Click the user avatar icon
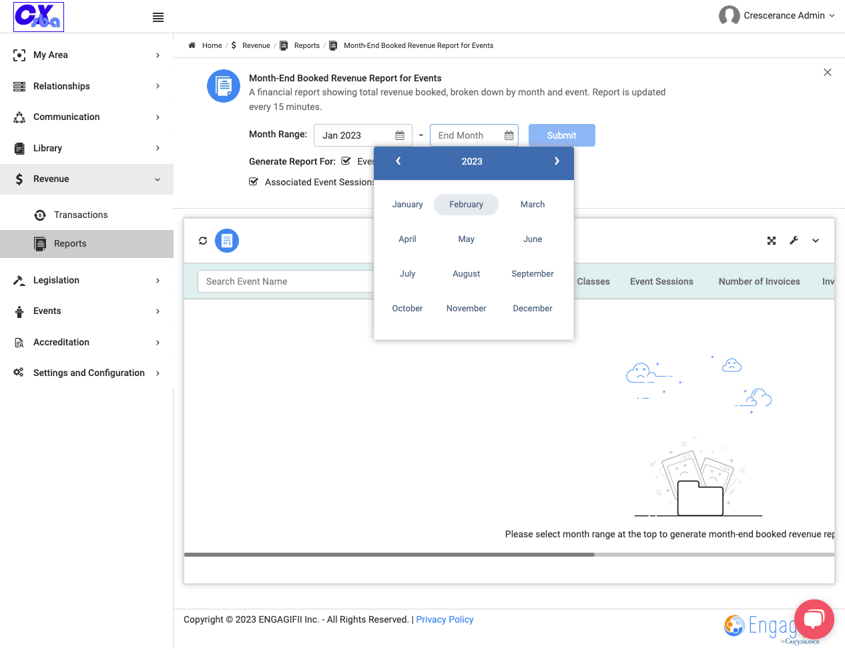 (729, 15)
